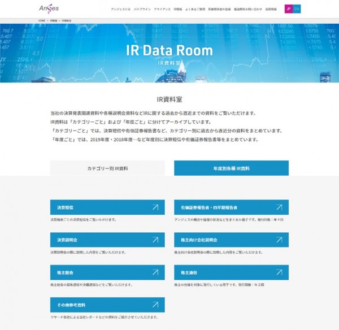Viewport: 339px width, 330px height.
Task: Open the パイプライン menu item
Action: [142, 10]
